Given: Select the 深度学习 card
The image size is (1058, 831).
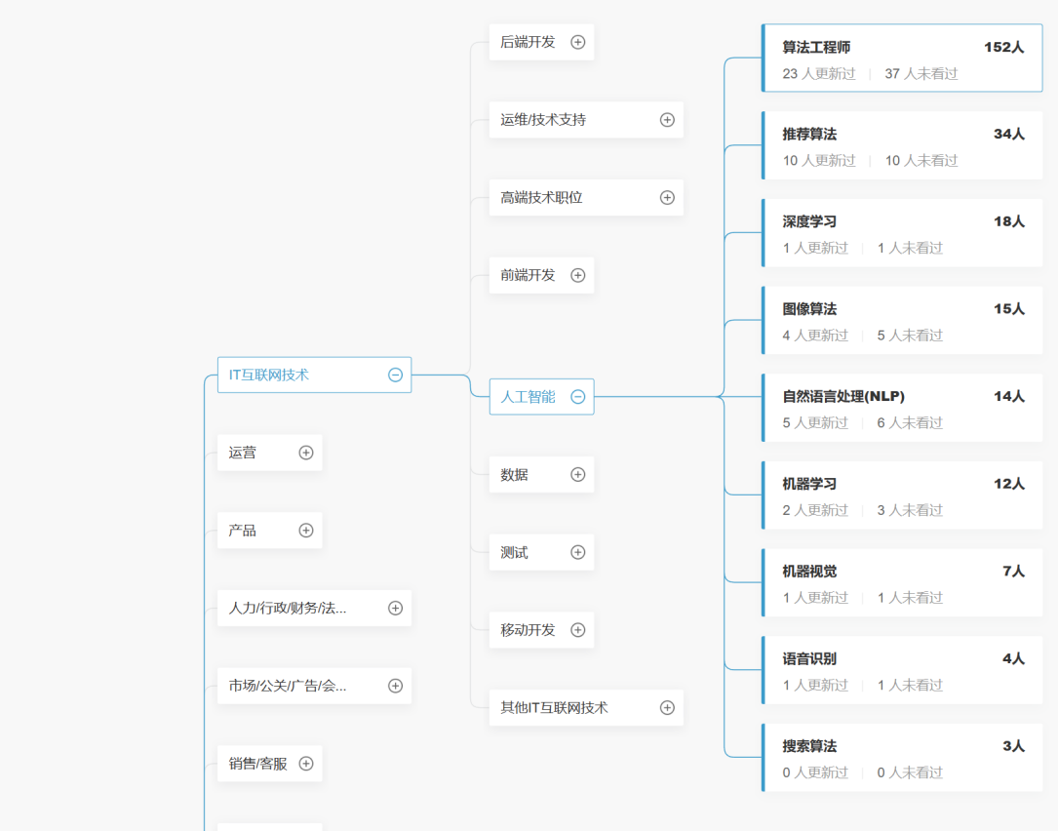Looking at the screenshot, I should coord(902,233).
